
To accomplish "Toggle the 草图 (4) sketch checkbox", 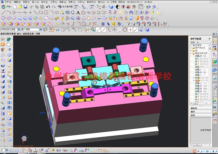I will click(196, 67).
